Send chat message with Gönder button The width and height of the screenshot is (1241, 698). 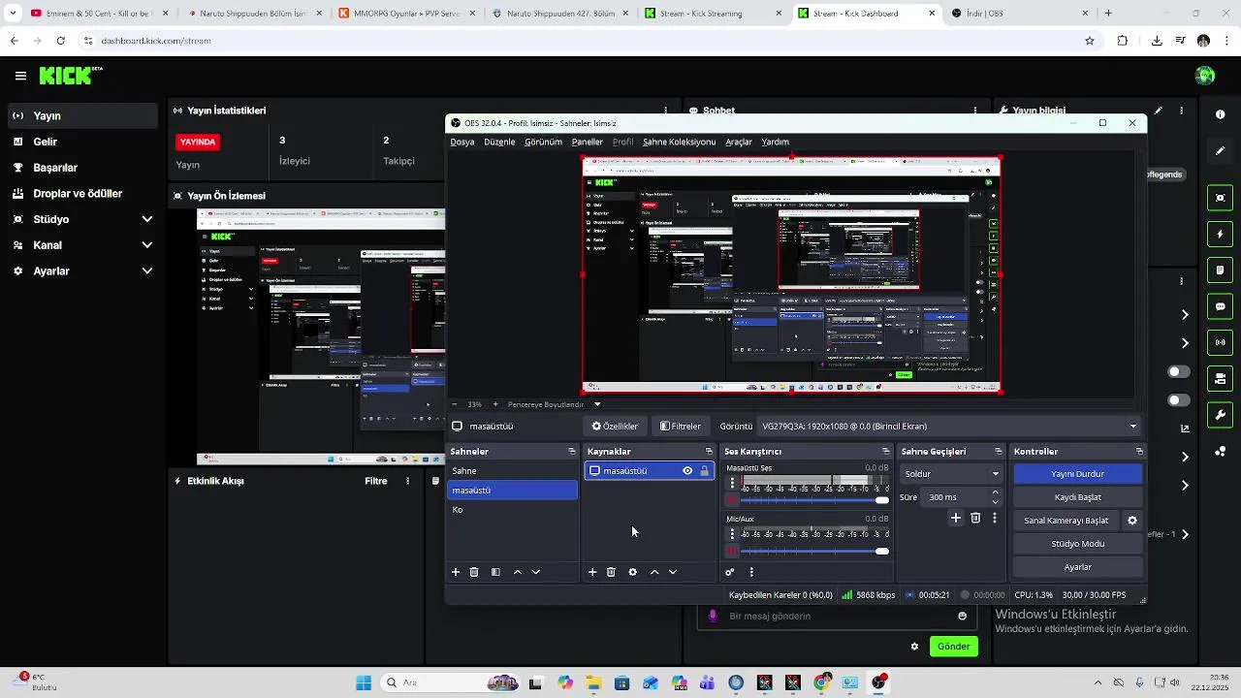[953, 647]
